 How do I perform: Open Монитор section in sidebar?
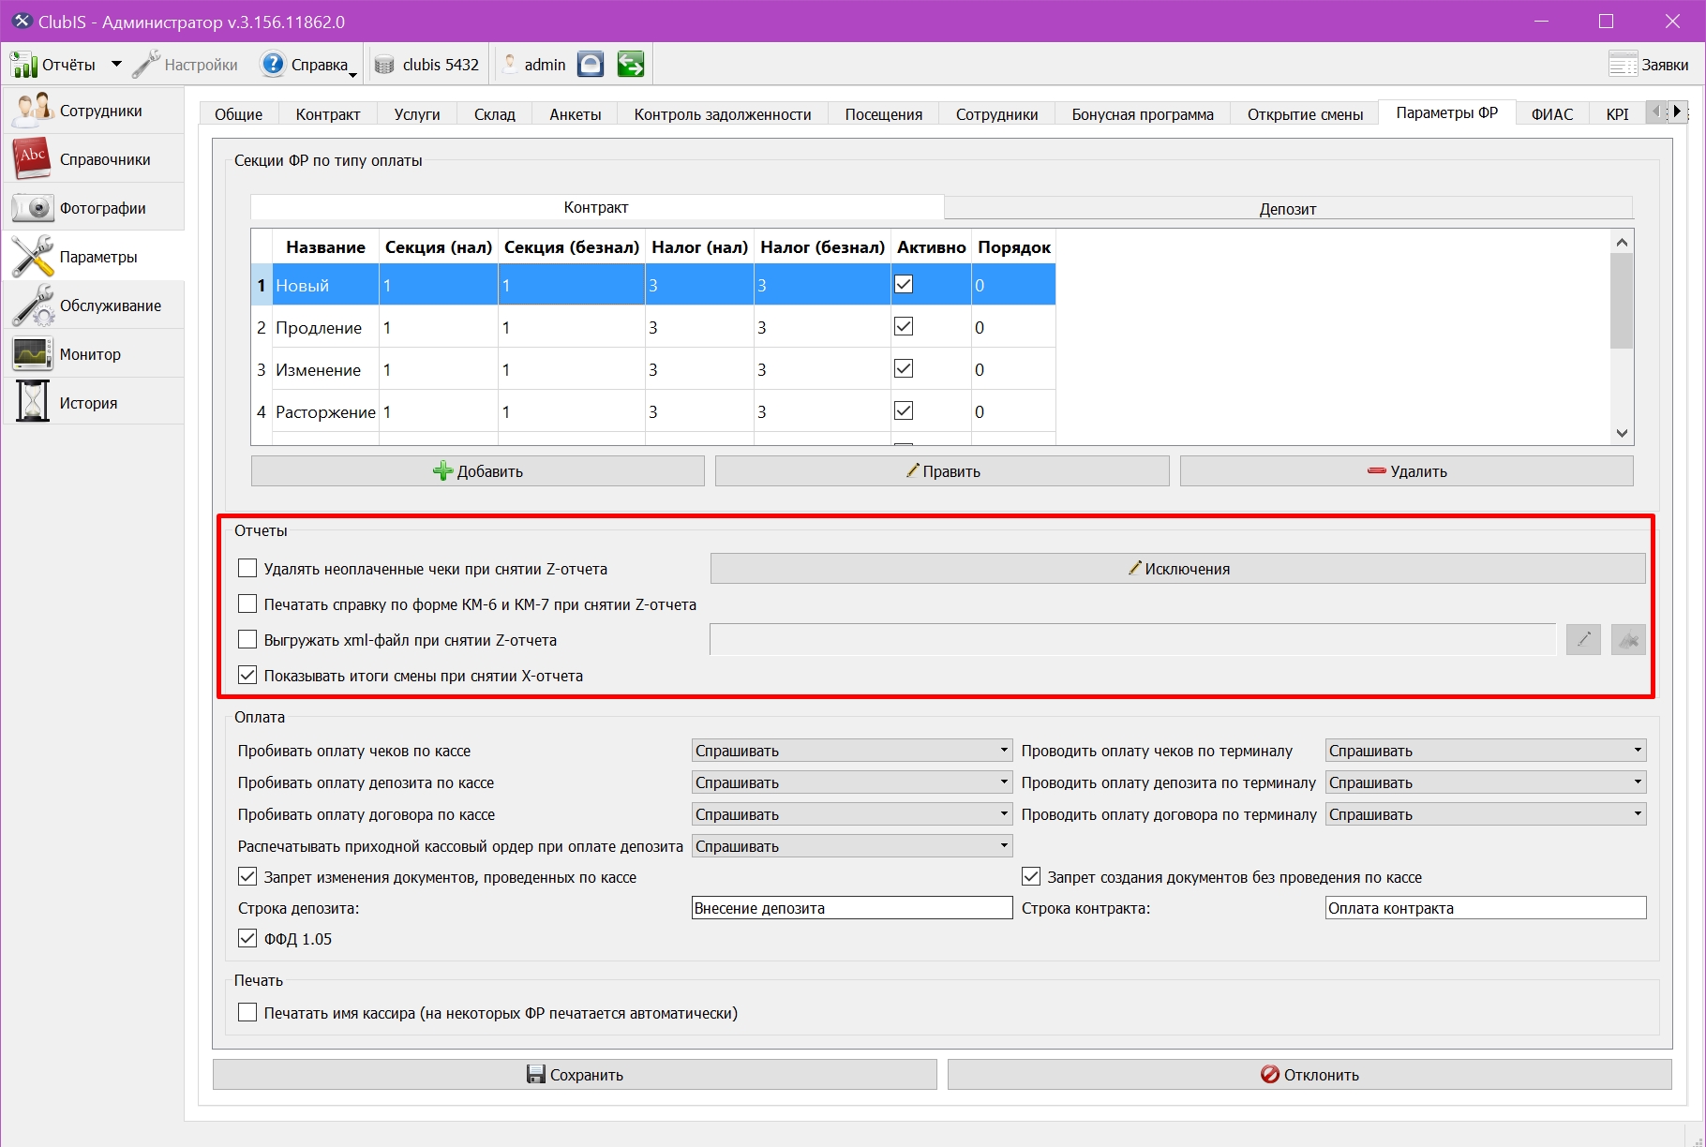pos(94,354)
